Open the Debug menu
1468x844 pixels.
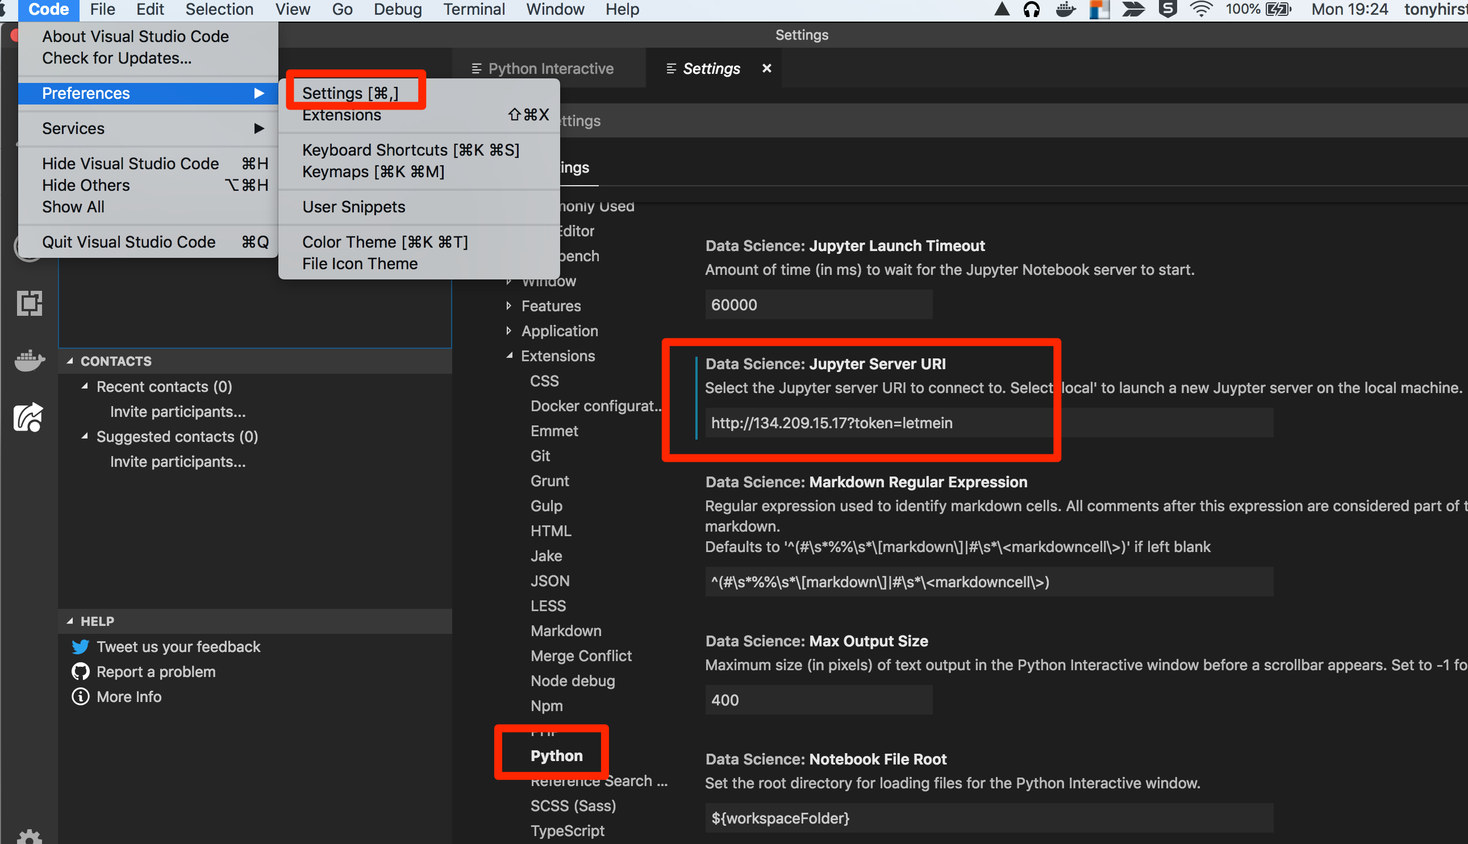(x=397, y=9)
